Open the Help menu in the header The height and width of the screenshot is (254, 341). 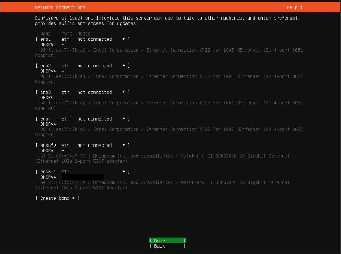(x=292, y=7)
